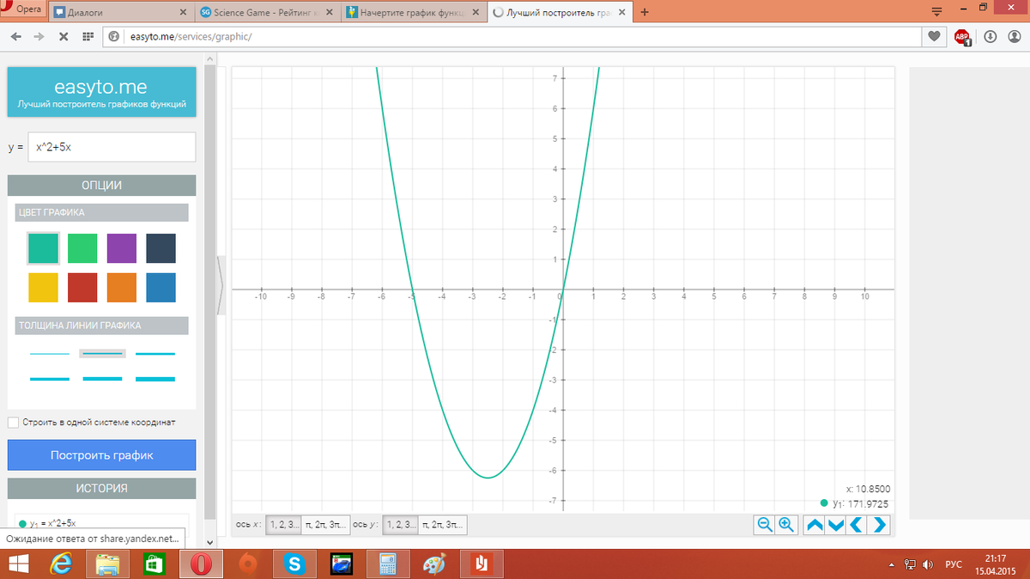
Task: Pick the bright green graph color
Action: [82, 248]
